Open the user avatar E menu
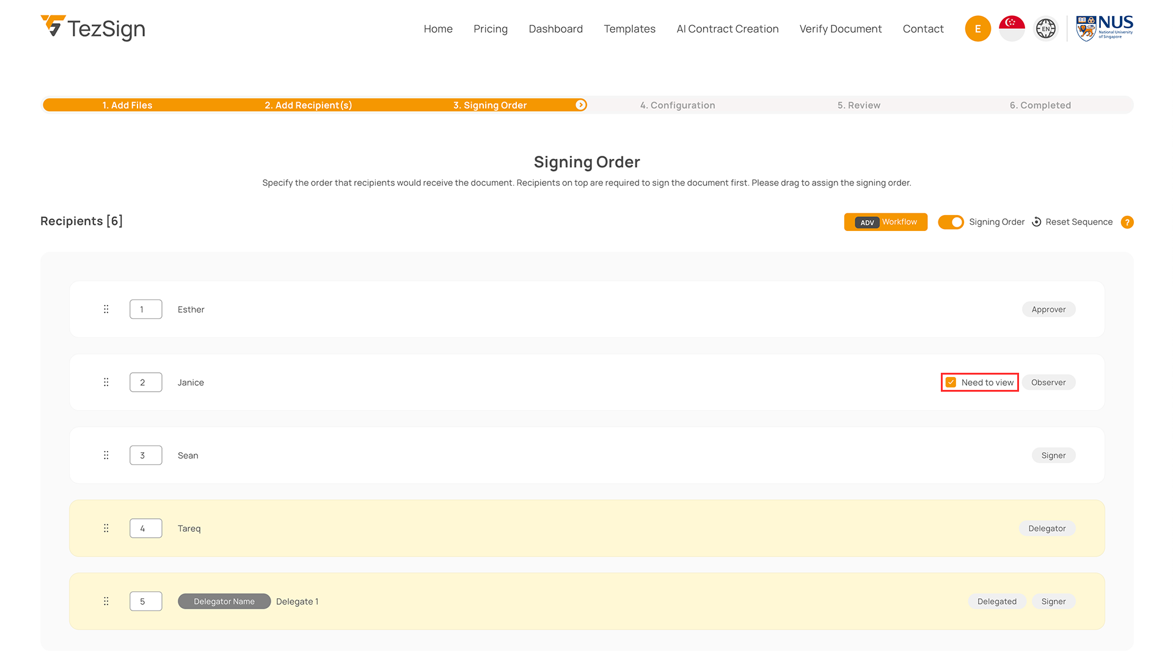The width and height of the screenshot is (1173, 660). point(977,29)
